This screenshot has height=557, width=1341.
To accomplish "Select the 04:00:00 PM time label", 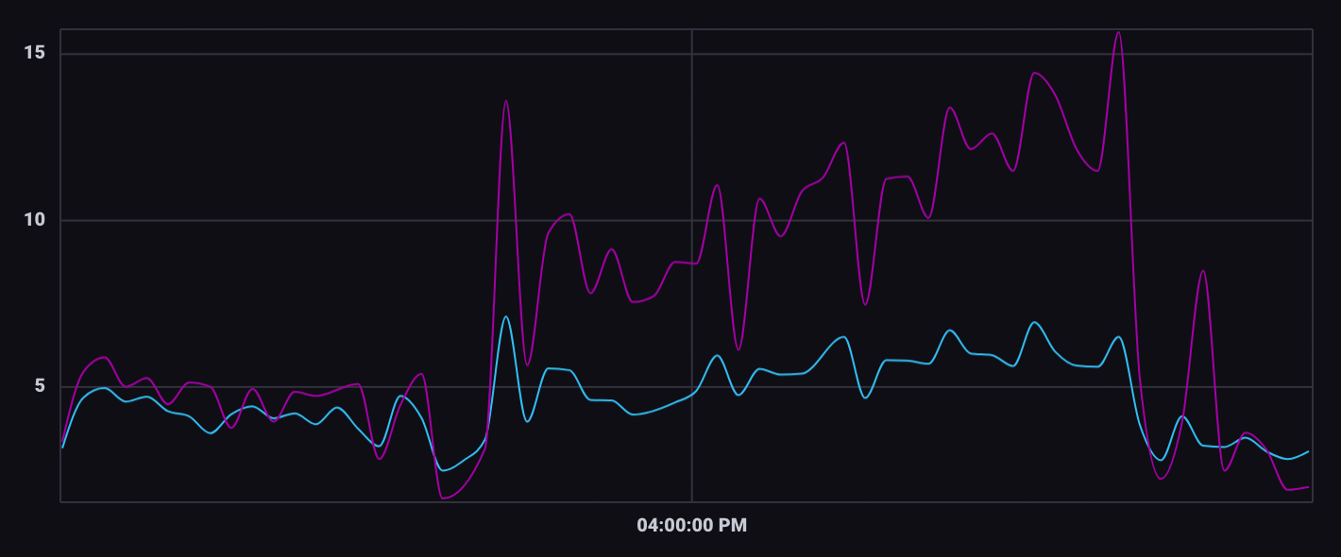I will (x=691, y=525).
